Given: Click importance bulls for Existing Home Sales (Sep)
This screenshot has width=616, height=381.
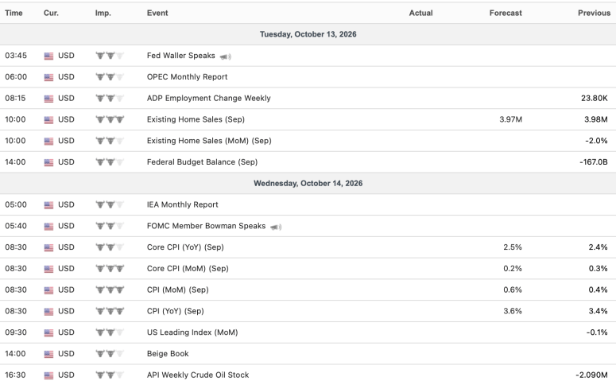Looking at the screenshot, I should coord(110,119).
